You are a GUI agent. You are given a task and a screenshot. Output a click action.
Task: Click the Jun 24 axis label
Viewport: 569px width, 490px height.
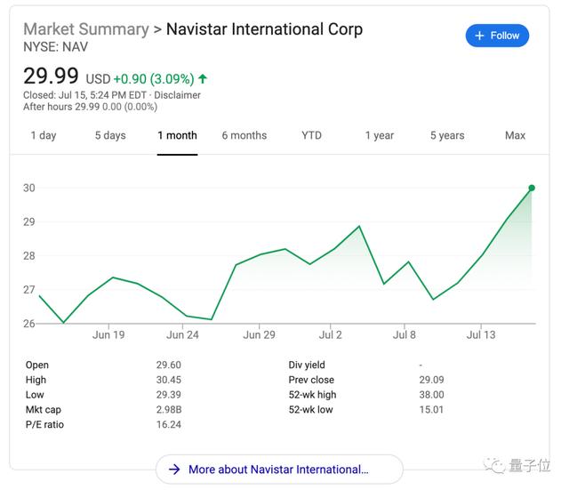[x=182, y=334]
